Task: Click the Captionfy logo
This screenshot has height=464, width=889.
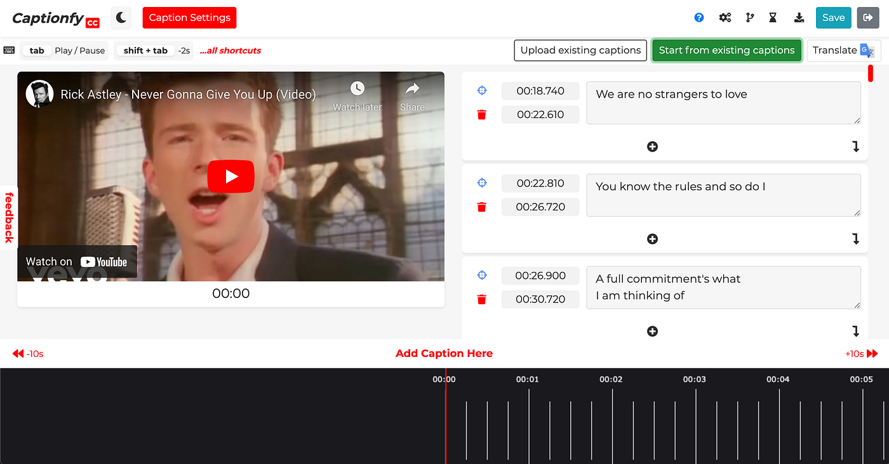Action: (x=56, y=18)
